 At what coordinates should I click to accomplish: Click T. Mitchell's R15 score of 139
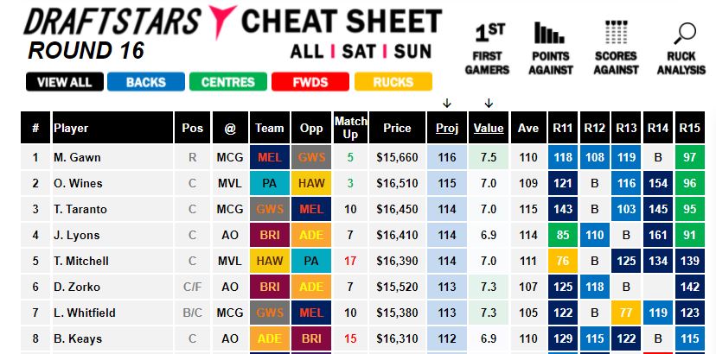pyautogui.click(x=689, y=261)
